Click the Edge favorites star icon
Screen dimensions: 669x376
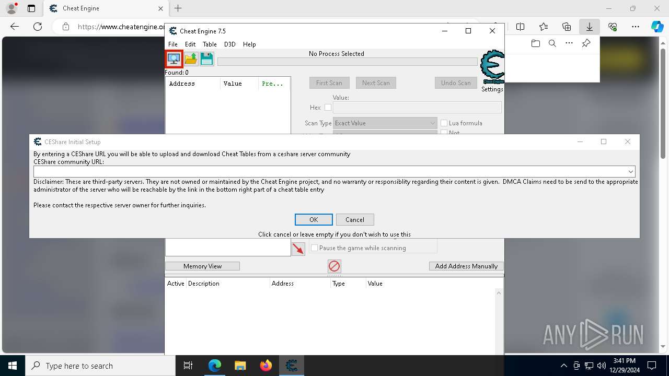[544, 27]
